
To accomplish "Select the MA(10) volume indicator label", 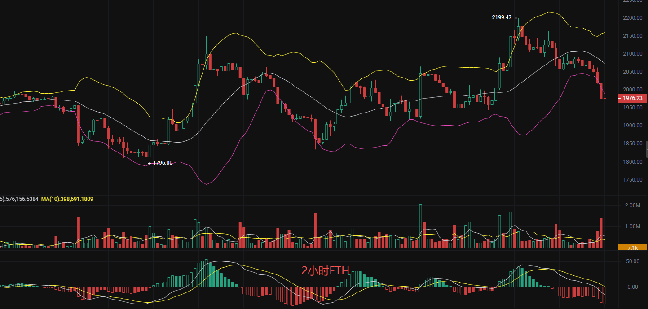I will coord(67,199).
